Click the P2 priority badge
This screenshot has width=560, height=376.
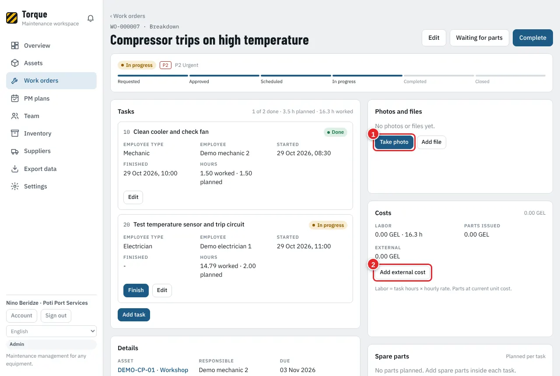[x=165, y=65]
